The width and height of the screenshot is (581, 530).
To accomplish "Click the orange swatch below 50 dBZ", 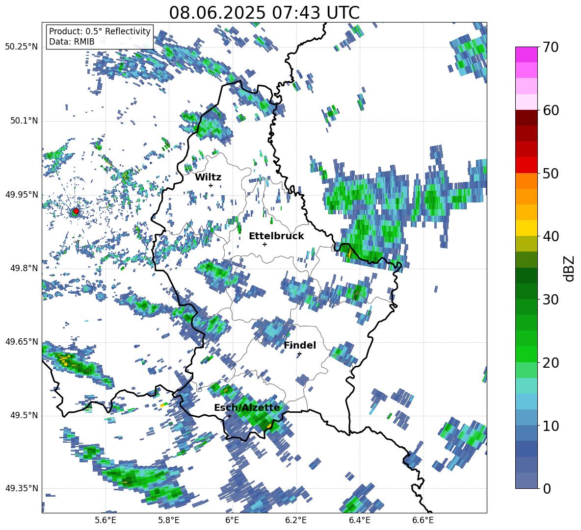I will click(526, 181).
